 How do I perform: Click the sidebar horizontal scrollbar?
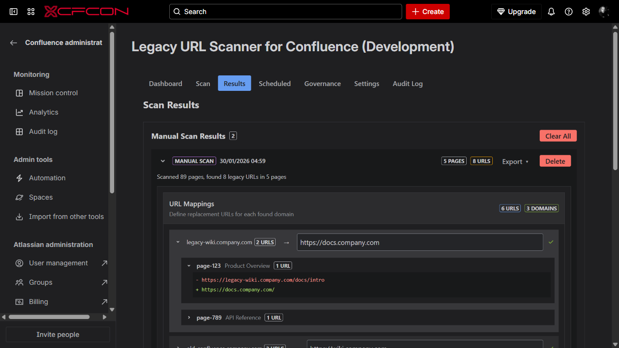pyautogui.click(x=49, y=317)
